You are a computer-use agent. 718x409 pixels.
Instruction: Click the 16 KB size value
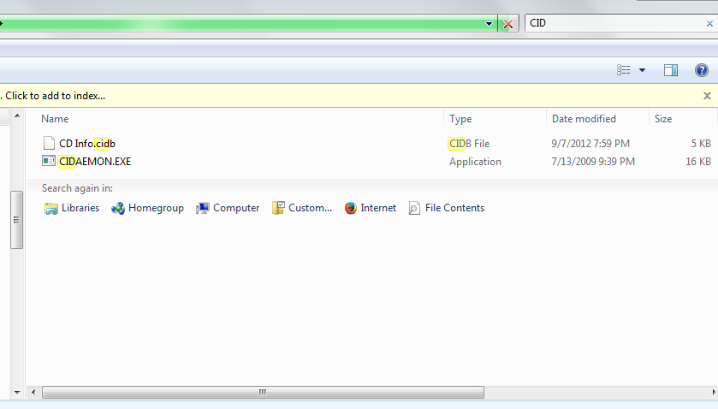697,162
